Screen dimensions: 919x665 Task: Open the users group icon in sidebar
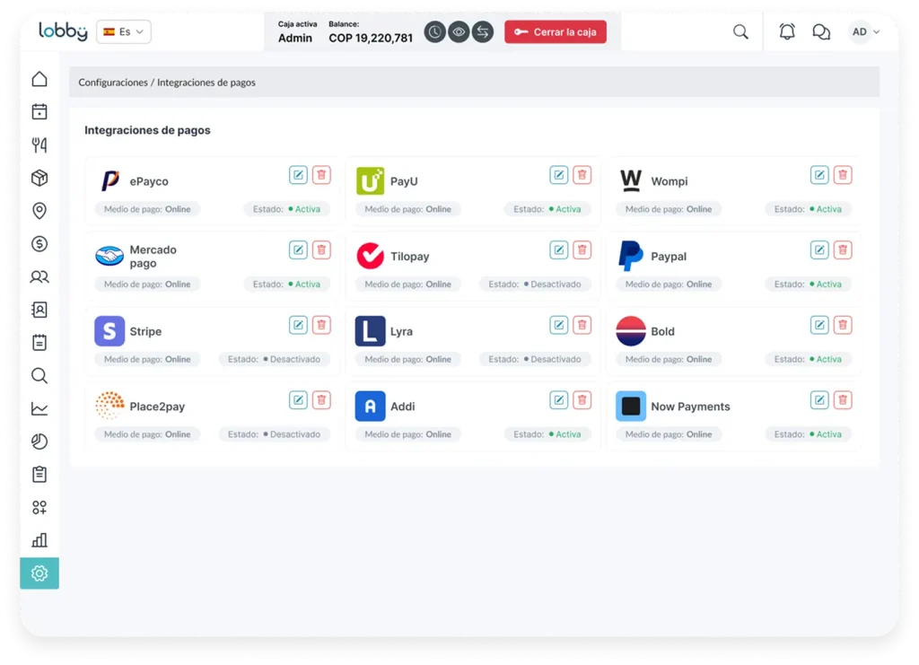[x=39, y=276]
